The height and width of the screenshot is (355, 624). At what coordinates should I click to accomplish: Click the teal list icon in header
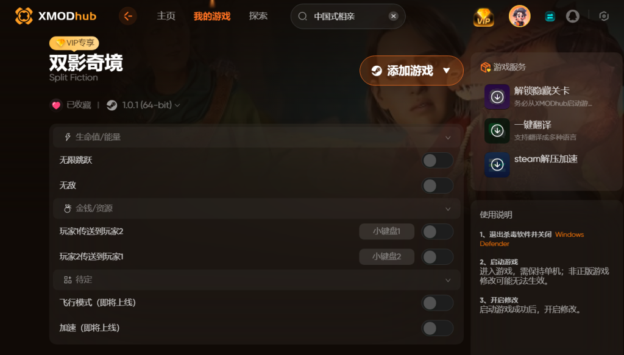[x=550, y=16]
